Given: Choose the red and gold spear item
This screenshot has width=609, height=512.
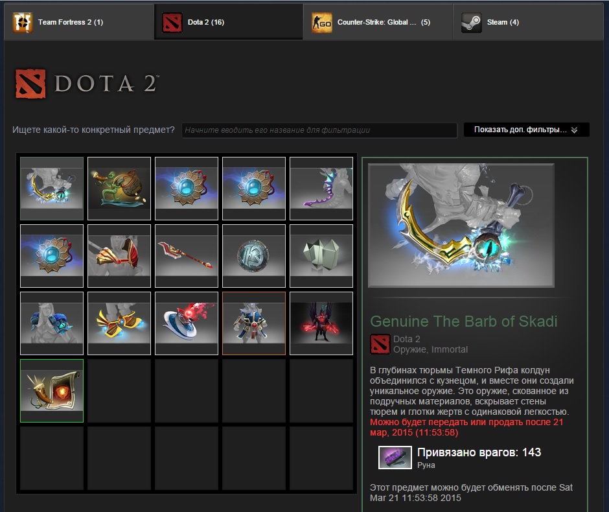Looking at the screenshot, I should [x=187, y=256].
